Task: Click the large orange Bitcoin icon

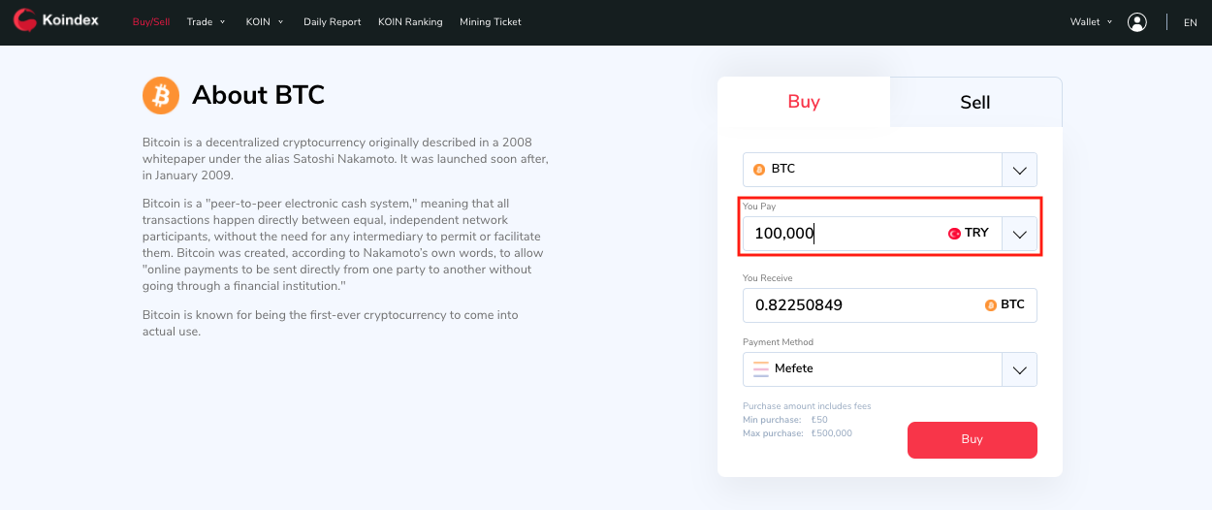Action: pos(161,95)
